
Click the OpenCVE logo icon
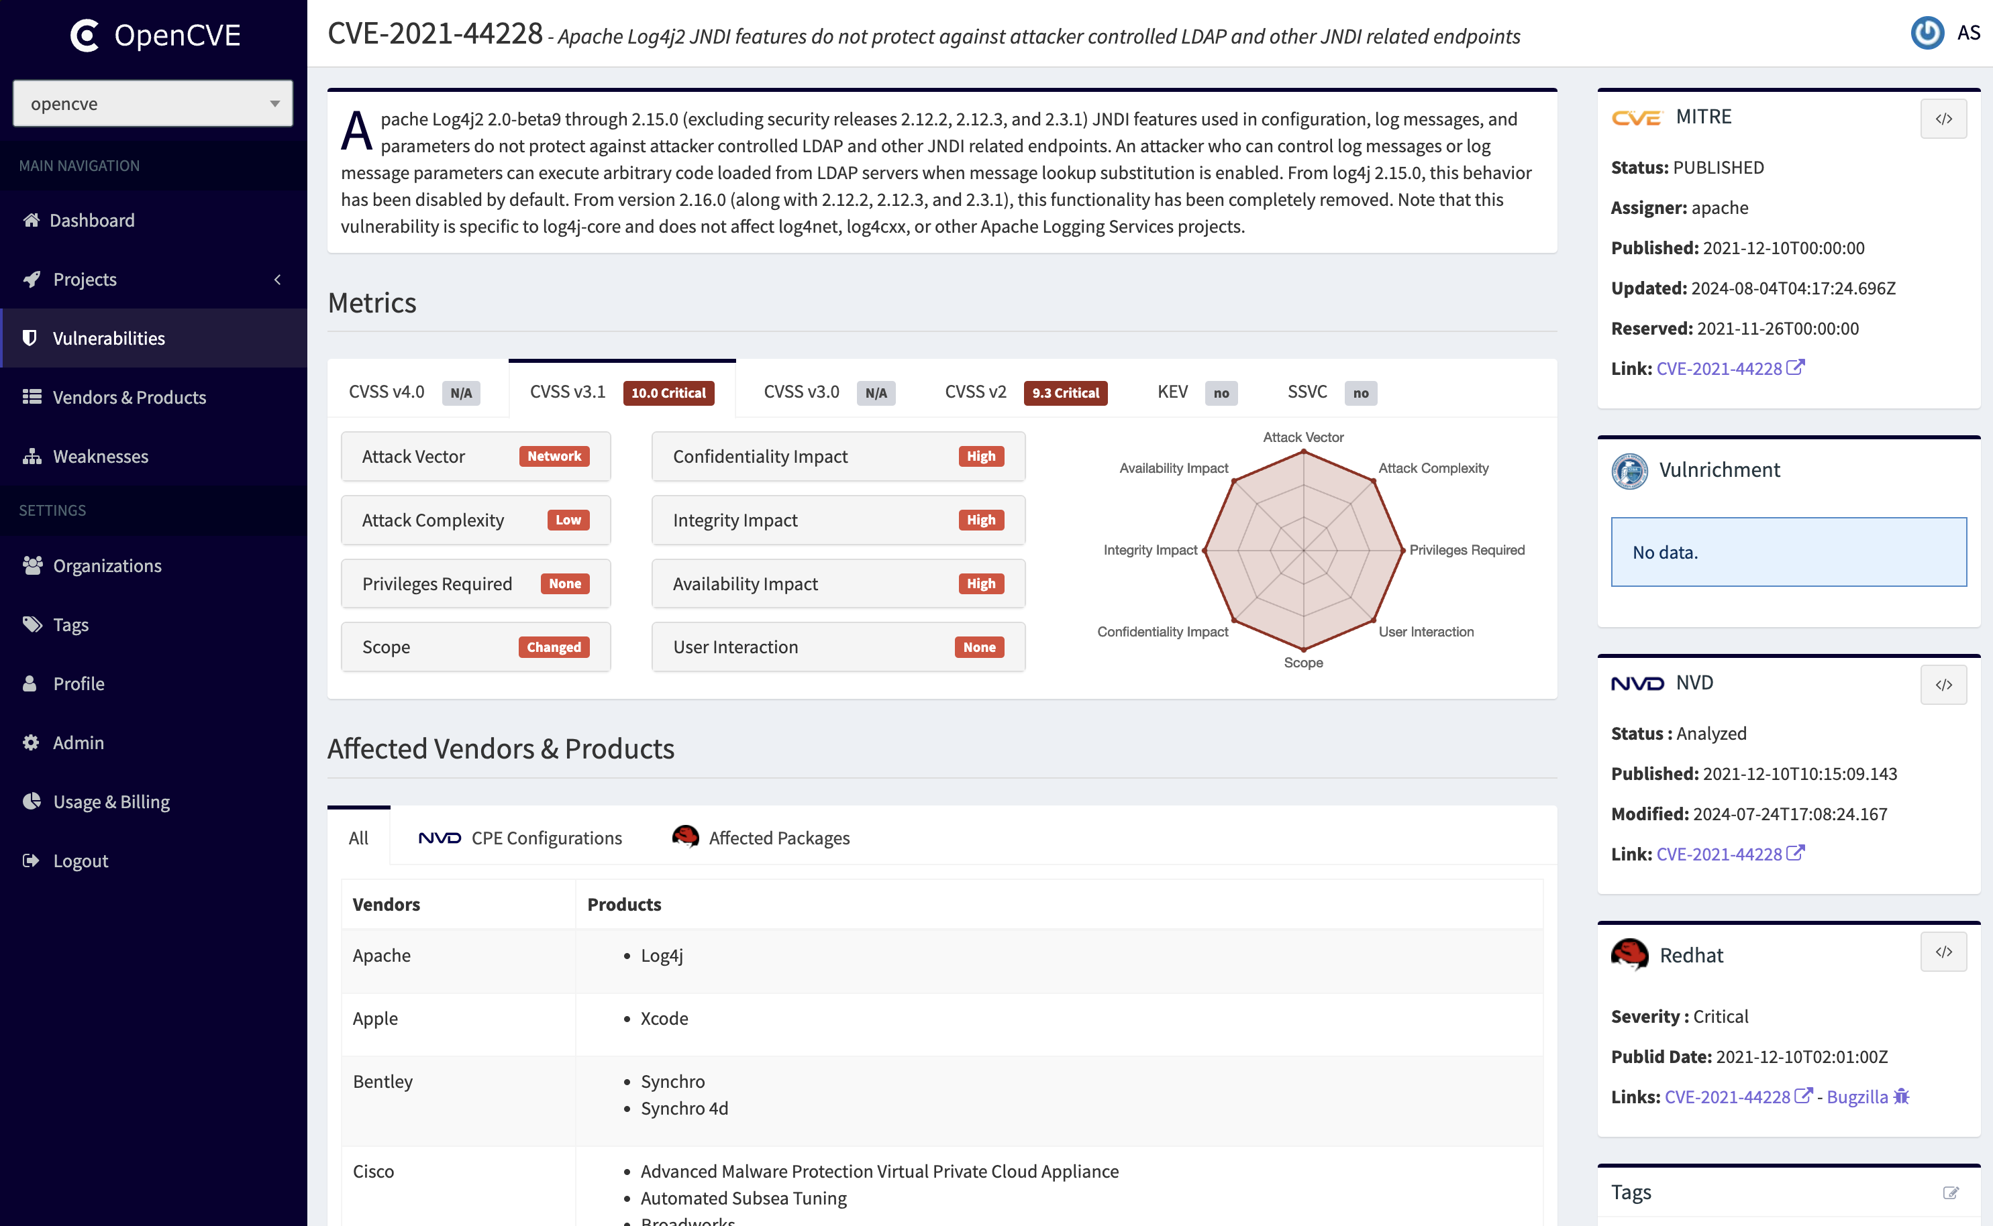pyautogui.click(x=85, y=35)
